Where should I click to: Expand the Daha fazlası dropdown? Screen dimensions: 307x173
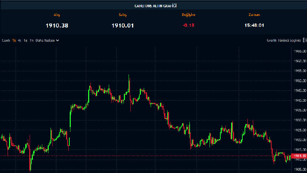[x=47, y=41]
